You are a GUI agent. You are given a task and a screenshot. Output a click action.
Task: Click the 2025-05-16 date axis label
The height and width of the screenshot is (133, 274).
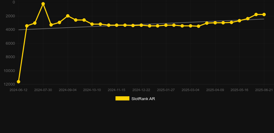coord(239,90)
